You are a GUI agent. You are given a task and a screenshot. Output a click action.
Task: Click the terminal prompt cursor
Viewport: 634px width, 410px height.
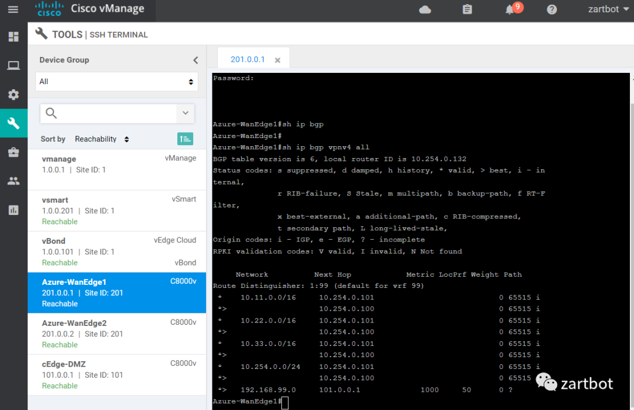[x=285, y=402]
